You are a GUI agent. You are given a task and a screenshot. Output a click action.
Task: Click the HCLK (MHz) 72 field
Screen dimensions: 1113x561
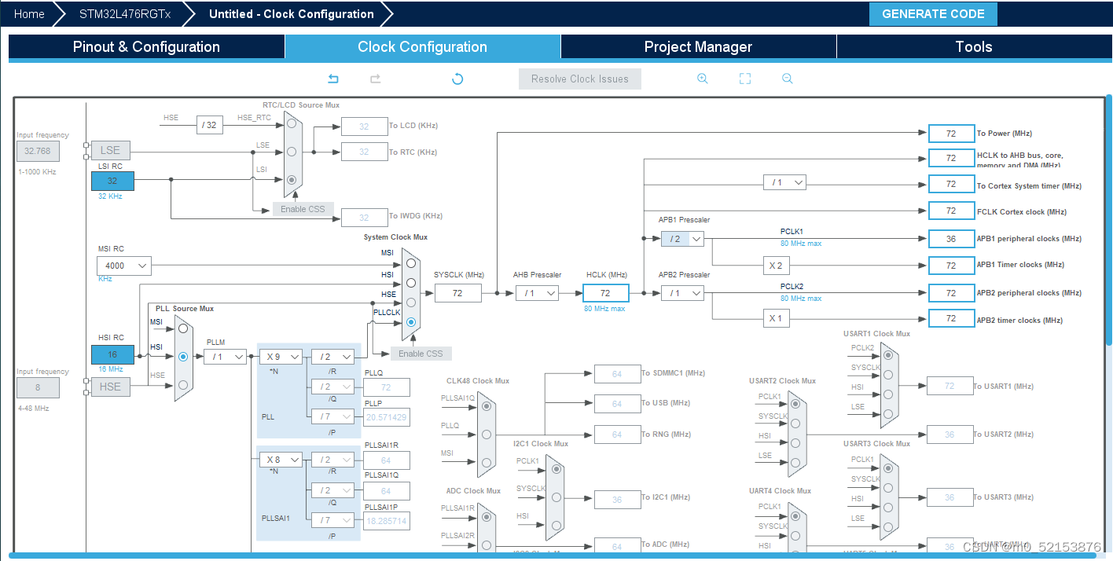coord(605,293)
